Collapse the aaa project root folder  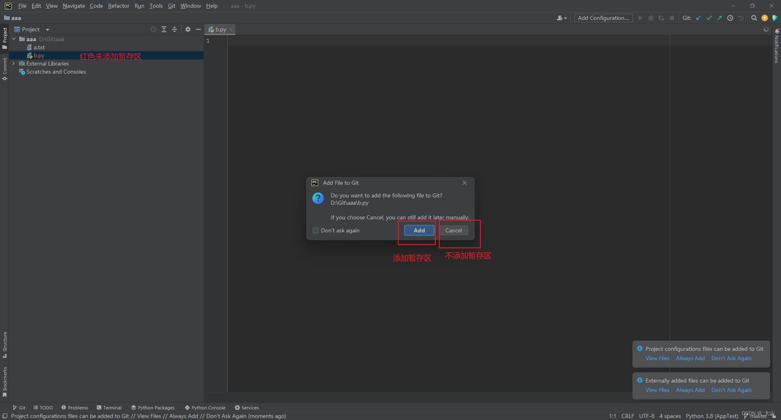pos(14,39)
